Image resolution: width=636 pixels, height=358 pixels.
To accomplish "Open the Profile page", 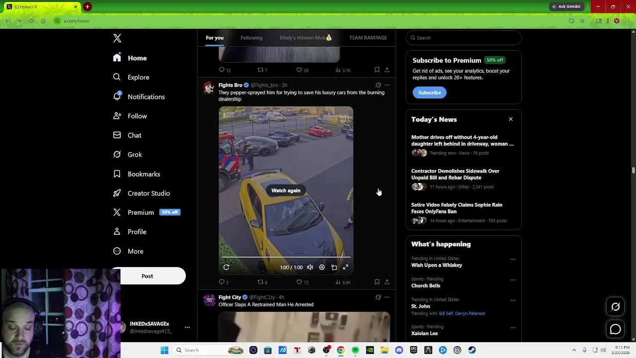I will click(129, 232).
